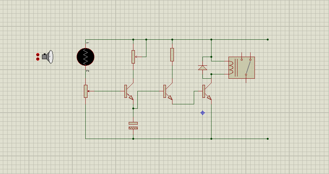Click the upper red terminal of the speaker
The image size is (329, 174).
pos(38,55)
